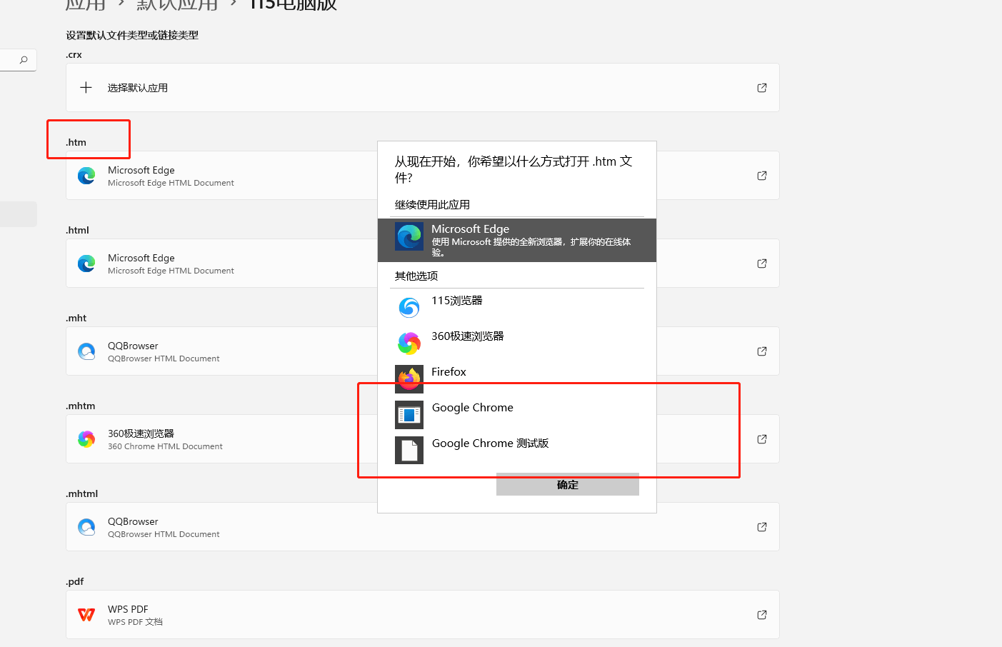Go to 默认应用 via breadcrumb

pos(176,5)
